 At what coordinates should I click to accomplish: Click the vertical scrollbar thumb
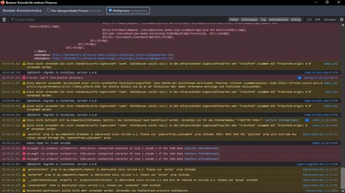pos(343,178)
